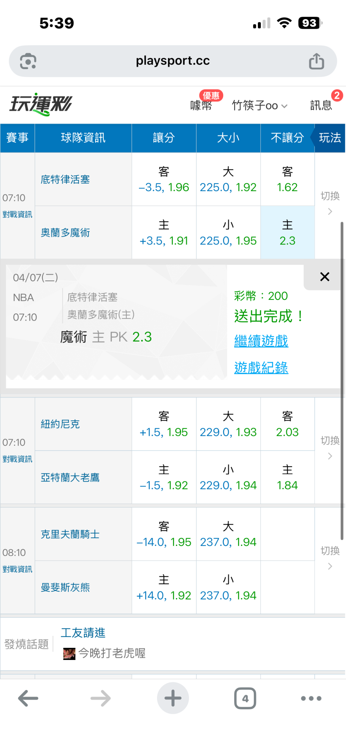
Task: Open 訊息 messages with 2 notifications
Action: point(321,105)
